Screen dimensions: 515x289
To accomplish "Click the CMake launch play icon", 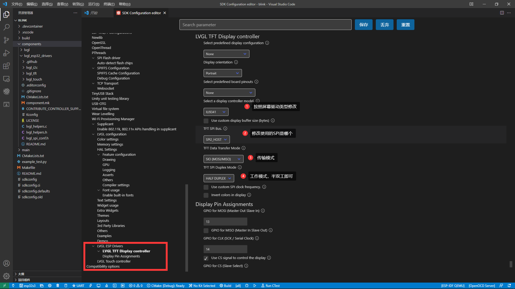I will (x=255, y=286).
